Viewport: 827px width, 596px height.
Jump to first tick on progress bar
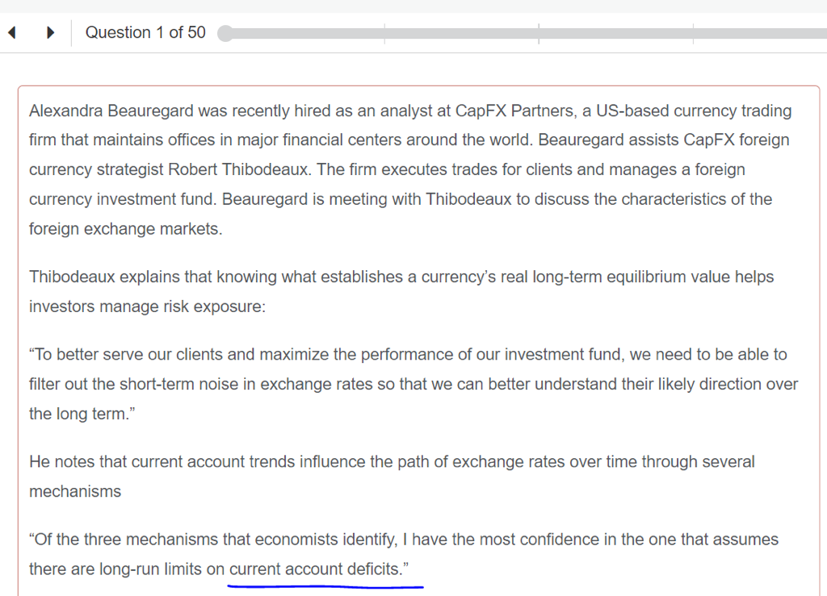pos(384,34)
